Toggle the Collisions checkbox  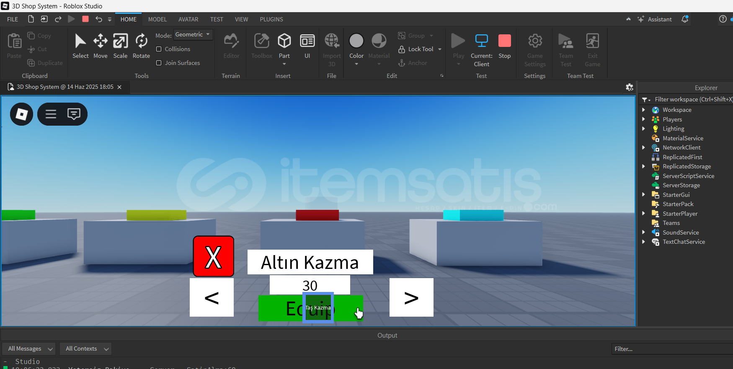(x=159, y=49)
